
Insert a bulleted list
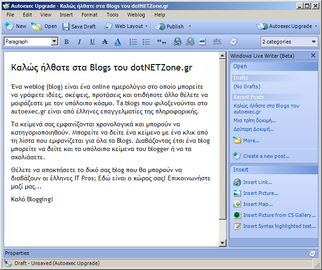[x=146, y=42]
